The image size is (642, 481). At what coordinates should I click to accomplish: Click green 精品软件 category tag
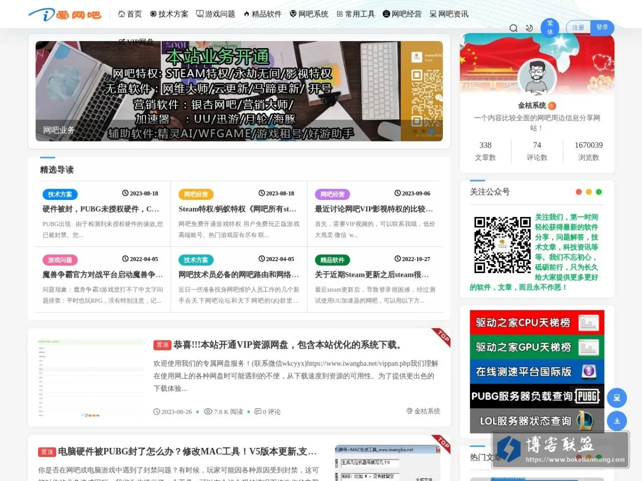pos(332,260)
